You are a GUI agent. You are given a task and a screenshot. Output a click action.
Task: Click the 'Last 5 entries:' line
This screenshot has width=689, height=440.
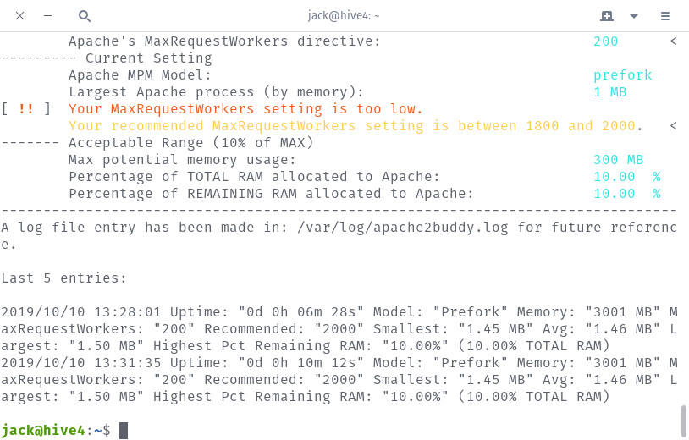coord(63,278)
